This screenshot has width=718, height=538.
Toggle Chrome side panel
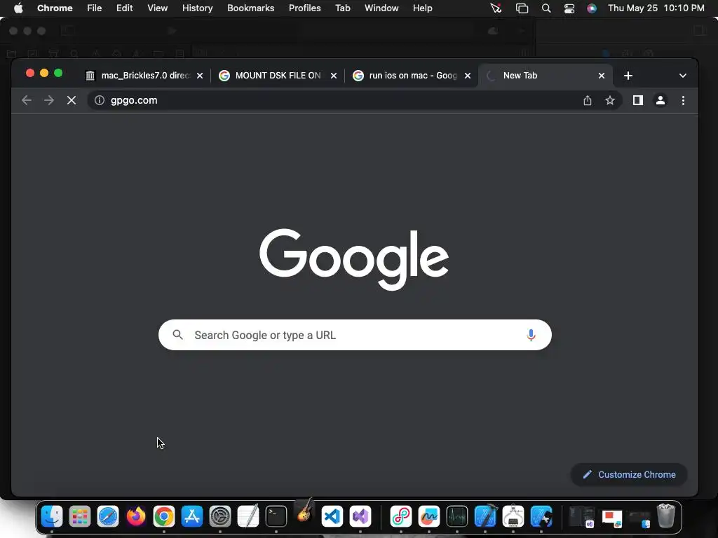click(638, 100)
